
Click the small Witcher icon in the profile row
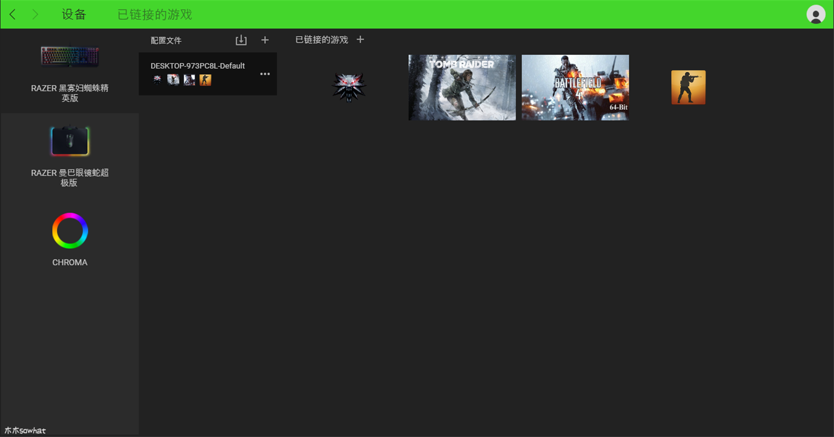157,80
